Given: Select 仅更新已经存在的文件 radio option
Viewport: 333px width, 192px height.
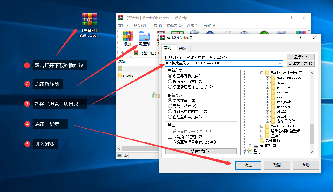Looking at the screenshot, I should click(170, 87).
